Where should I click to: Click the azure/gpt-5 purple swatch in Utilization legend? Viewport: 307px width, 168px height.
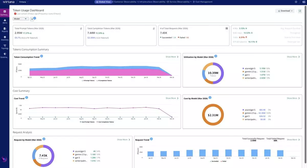243,69
